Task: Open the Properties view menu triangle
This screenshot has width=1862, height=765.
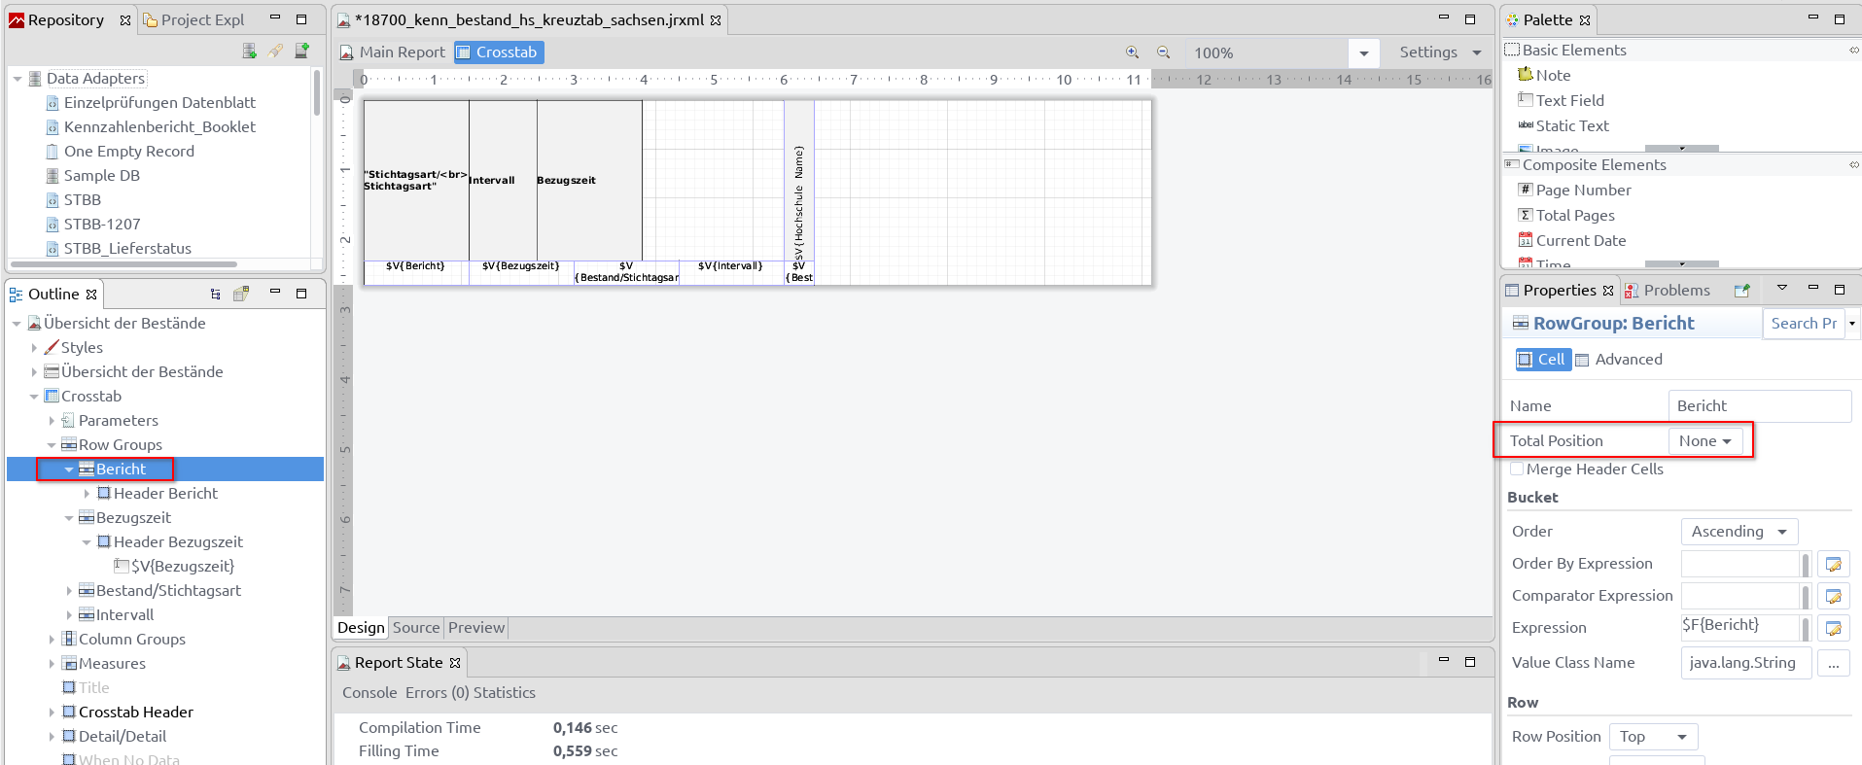Action: tap(1782, 288)
